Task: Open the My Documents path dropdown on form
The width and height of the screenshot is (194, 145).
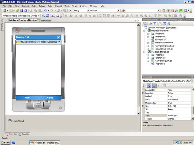Action: (59, 42)
